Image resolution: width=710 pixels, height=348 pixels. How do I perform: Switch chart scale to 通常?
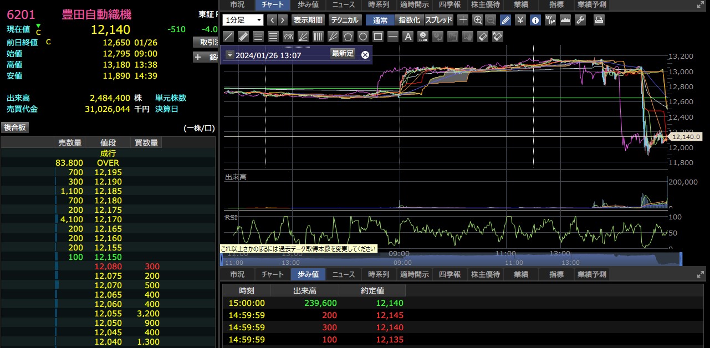tap(380, 20)
